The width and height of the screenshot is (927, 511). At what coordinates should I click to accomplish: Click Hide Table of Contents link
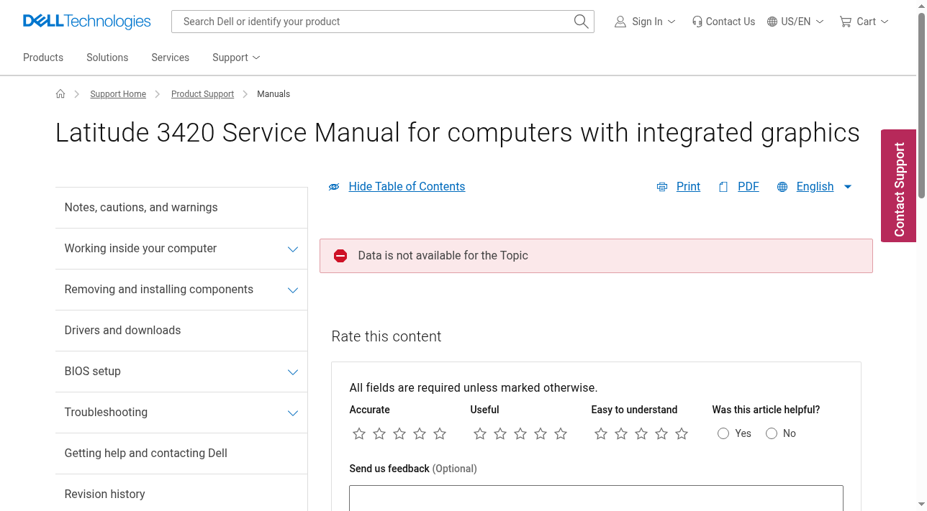[x=407, y=187]
